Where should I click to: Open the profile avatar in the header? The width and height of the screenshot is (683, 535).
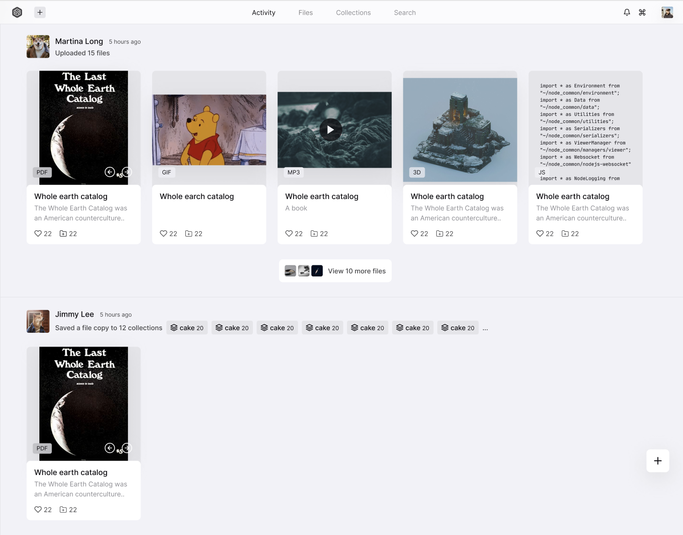click(x=667, y=13)
